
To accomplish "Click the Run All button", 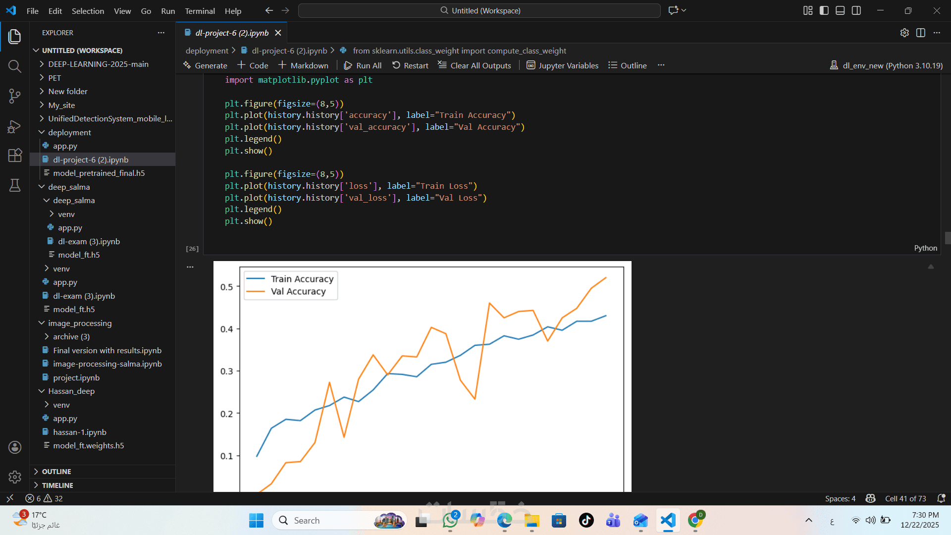I will tap(363, 65).
